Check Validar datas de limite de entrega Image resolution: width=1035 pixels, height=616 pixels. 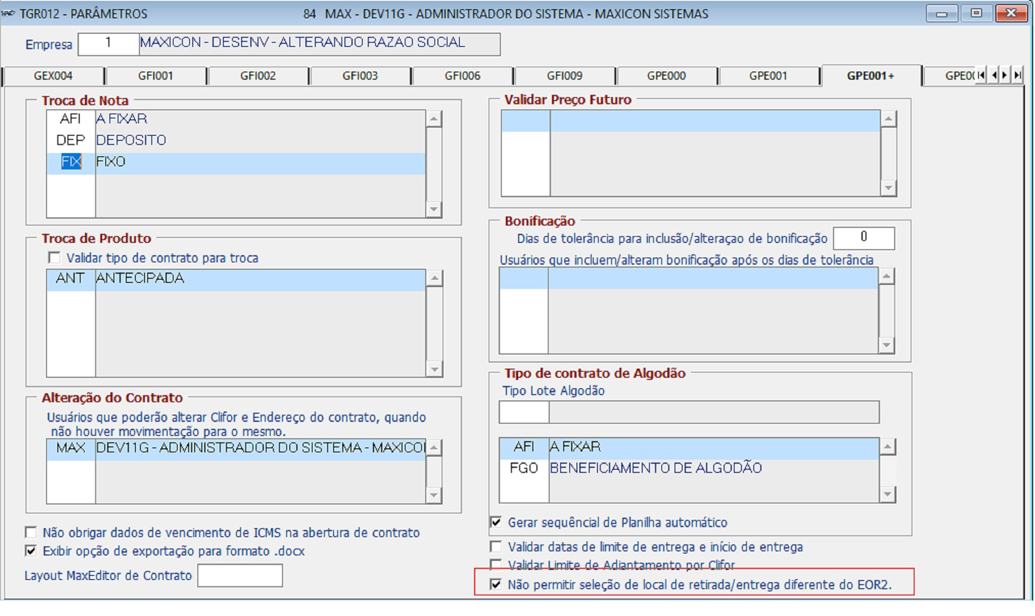point(496,546)
